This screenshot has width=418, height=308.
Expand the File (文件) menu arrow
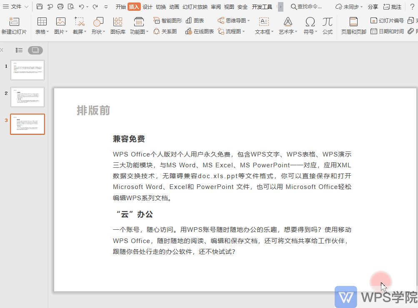[x=26, y=7]
